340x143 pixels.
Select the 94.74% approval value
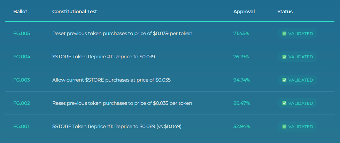[242, 80]
